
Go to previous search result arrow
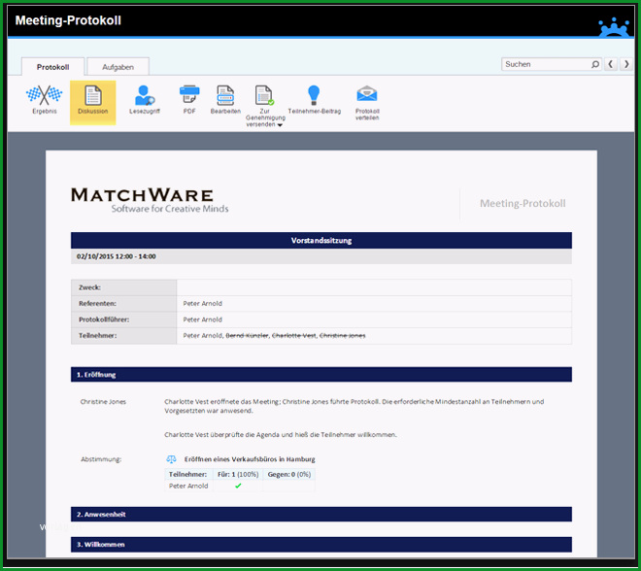(611, 64)
